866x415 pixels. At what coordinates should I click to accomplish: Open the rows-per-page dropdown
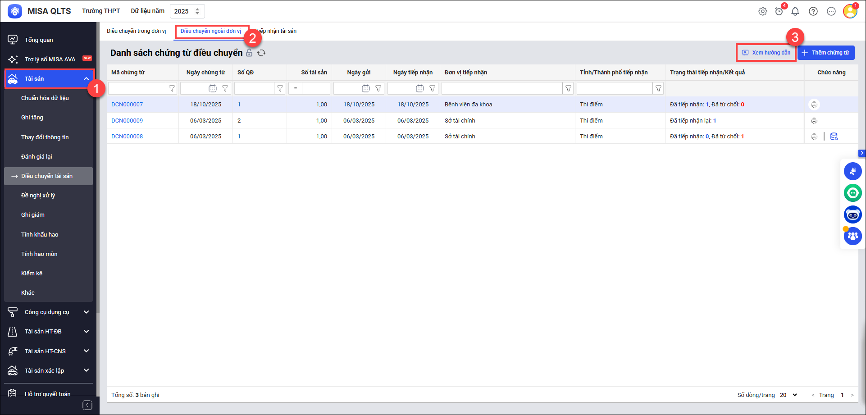(x=789, y=395)
